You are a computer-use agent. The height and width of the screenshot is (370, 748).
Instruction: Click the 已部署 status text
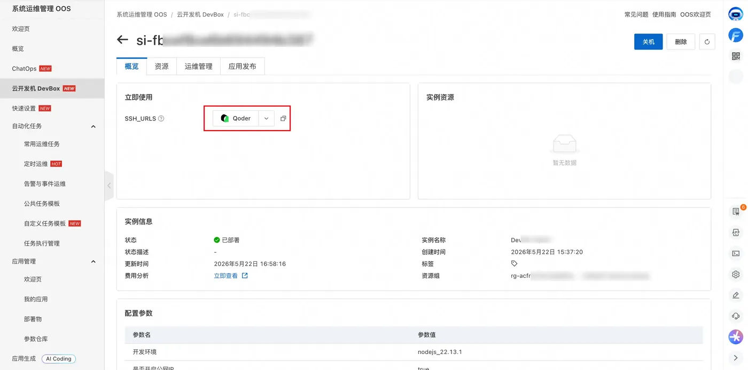coord(231,240)
